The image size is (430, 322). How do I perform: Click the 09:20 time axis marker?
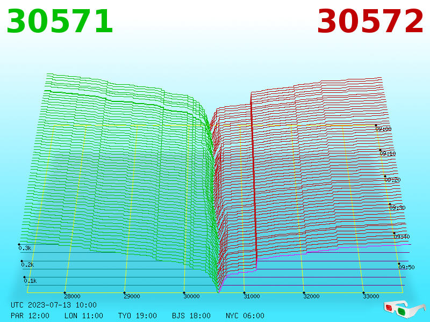point(393,180)
